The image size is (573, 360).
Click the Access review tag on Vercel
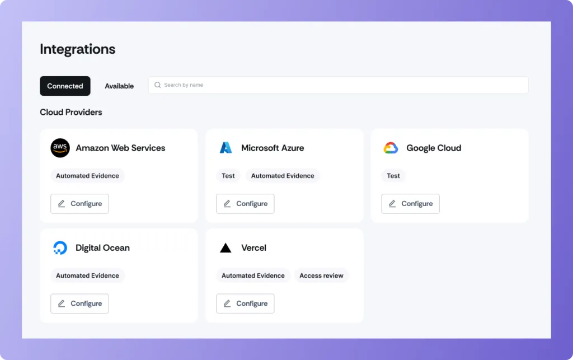coord(322,275)
